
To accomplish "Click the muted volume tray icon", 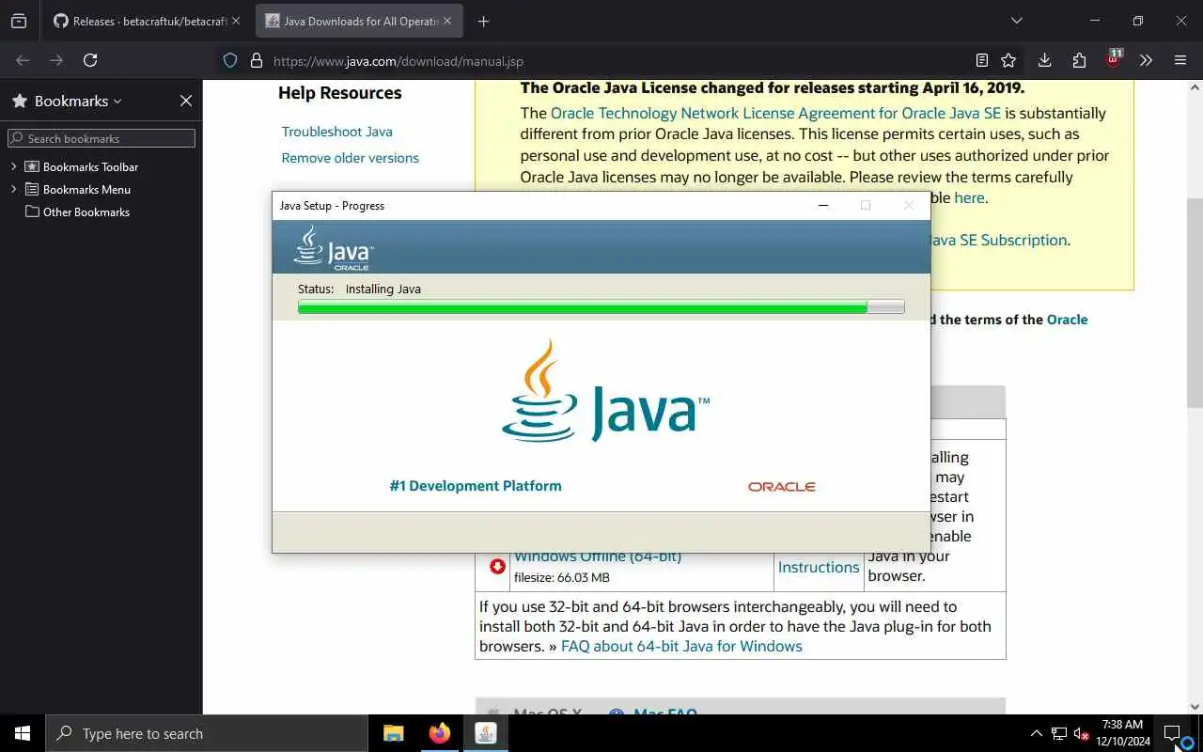I will (1081, 733).
